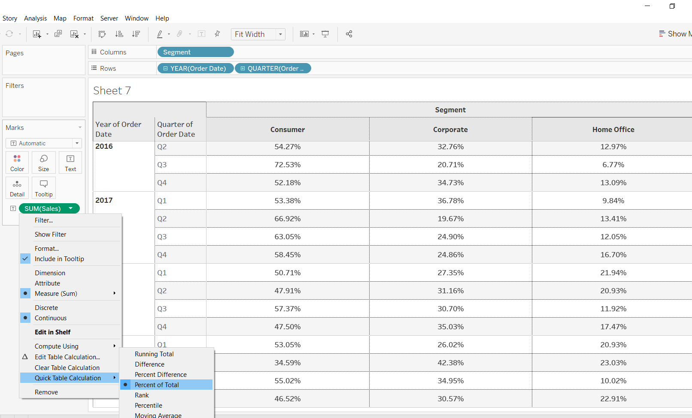Click the Clear sheet toolbar icon
The height and width of the screenshot is (418, 692).
pyautogui.click(x=74, y=34)
